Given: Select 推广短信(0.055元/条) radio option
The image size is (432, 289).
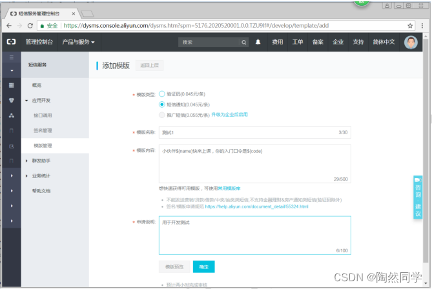Looking at the screenshot, I should coord(161,115).
